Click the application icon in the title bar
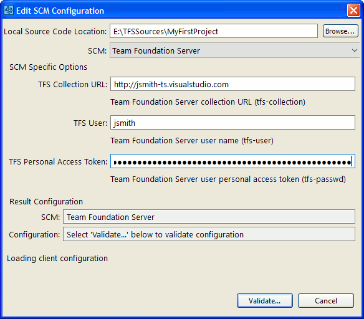The height and width of the screenshot is (319, 364). point(9,11)
